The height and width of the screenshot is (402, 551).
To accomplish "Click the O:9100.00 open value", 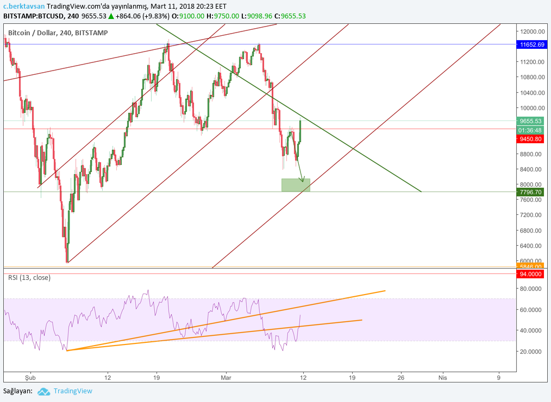I will 187,16.
